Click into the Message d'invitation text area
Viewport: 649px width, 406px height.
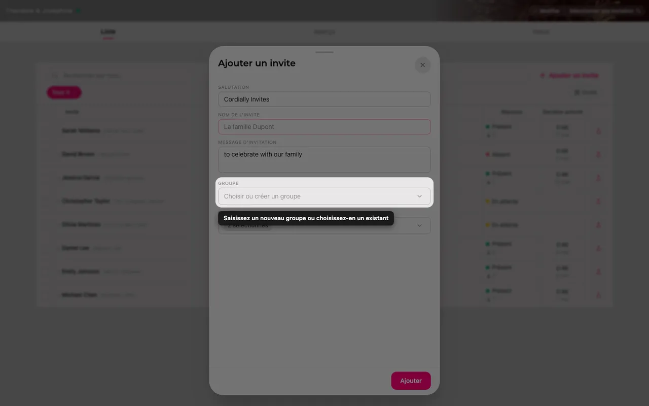(324, 159)
